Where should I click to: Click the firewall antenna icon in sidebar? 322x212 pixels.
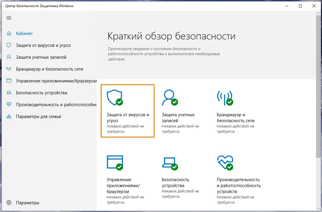[9, 69]
